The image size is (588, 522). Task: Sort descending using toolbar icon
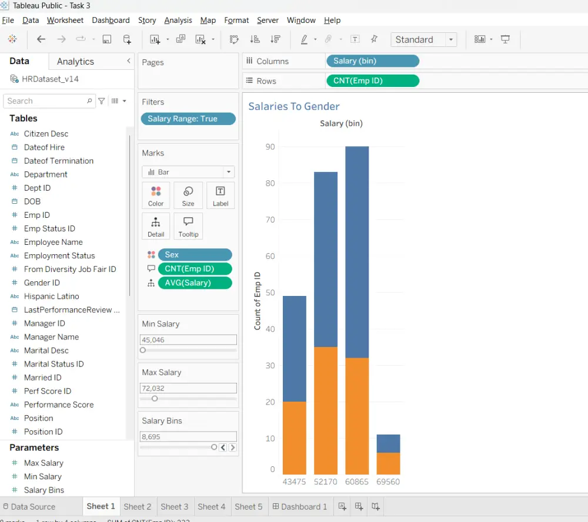pos(275,39)
